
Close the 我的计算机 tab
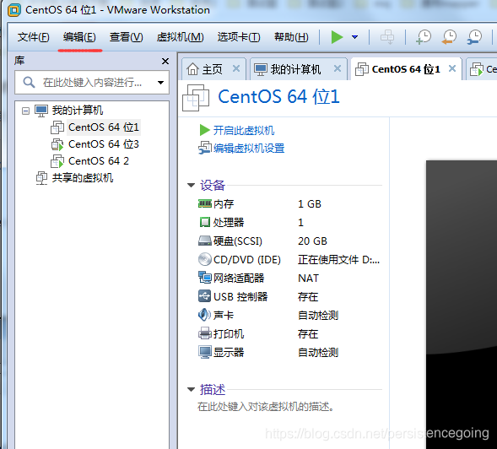pos(338,68)
